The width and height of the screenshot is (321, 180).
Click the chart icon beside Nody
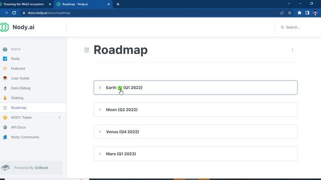(5, 58)
